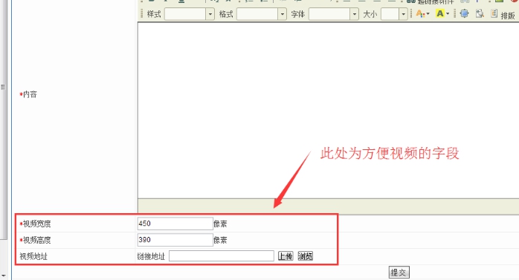The width and height of the screenshot is (519, 280).
Task: Click the scrollbar down arrow at left
Action: pyautogui.click(x=3, y=276)
